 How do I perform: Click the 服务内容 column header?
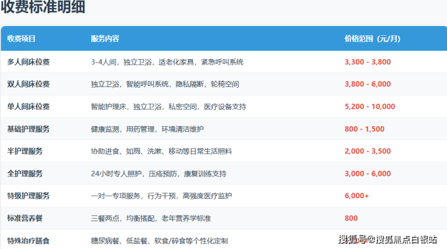point(105,39)
